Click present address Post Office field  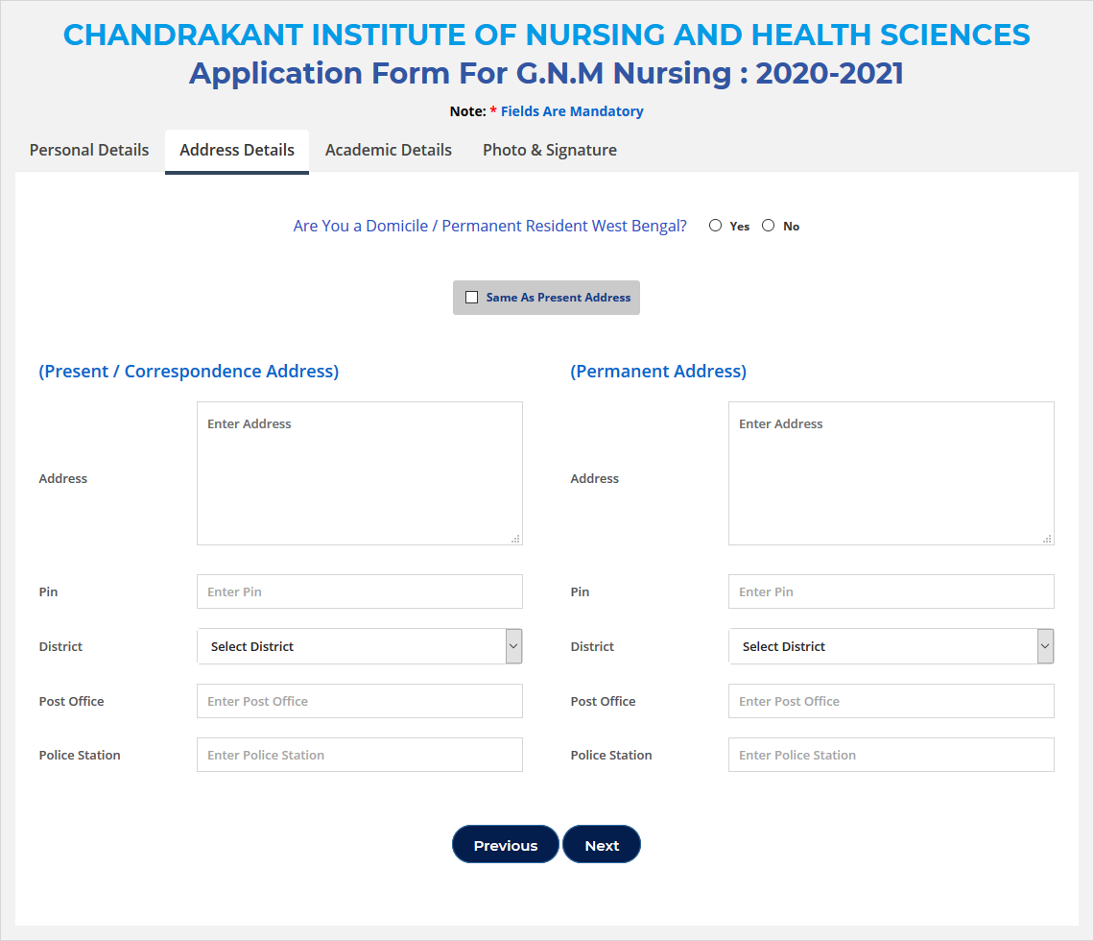point(359,701)
